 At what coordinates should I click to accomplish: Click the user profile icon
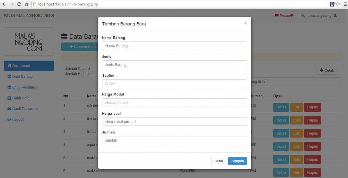click(335, 16)
